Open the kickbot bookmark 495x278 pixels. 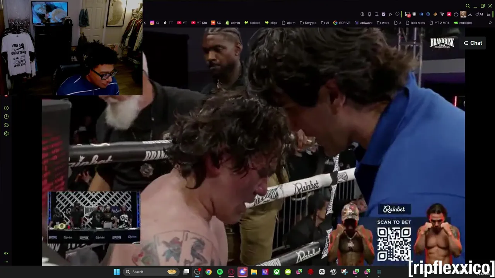click(253, 23)
